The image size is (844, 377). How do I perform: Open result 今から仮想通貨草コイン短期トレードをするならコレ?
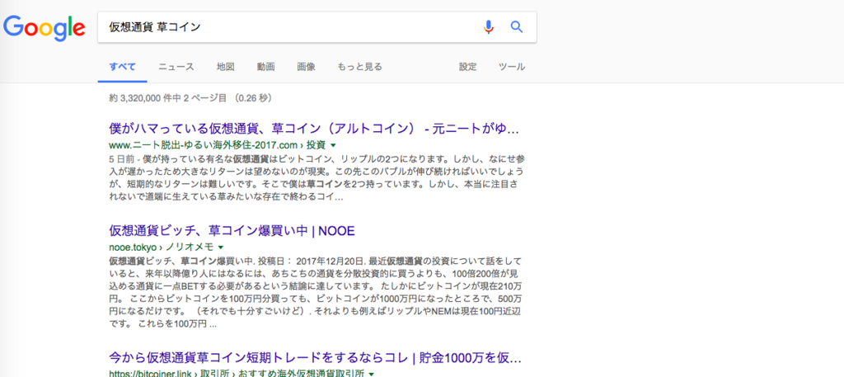pyautogui.click(x=314, y=357)
